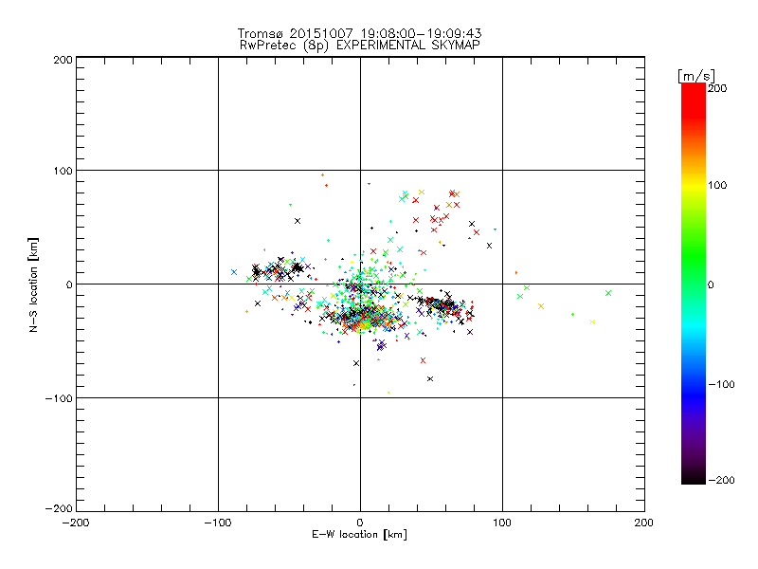Click the colorbar tick label '100'
Viewport: 758px width, 569px height.
coord(717,185)
